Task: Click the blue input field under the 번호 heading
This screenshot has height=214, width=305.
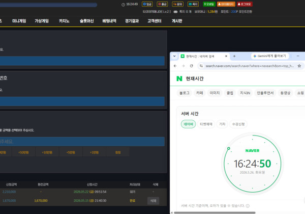Action: point(82,101)
